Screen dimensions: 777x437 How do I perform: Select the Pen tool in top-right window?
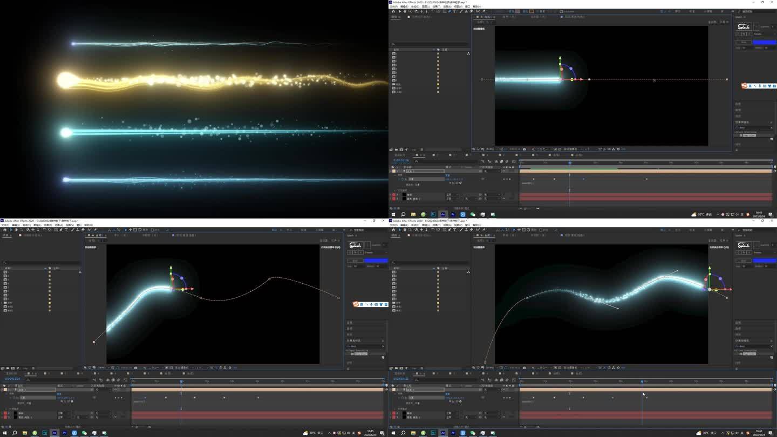coord(449,11)
